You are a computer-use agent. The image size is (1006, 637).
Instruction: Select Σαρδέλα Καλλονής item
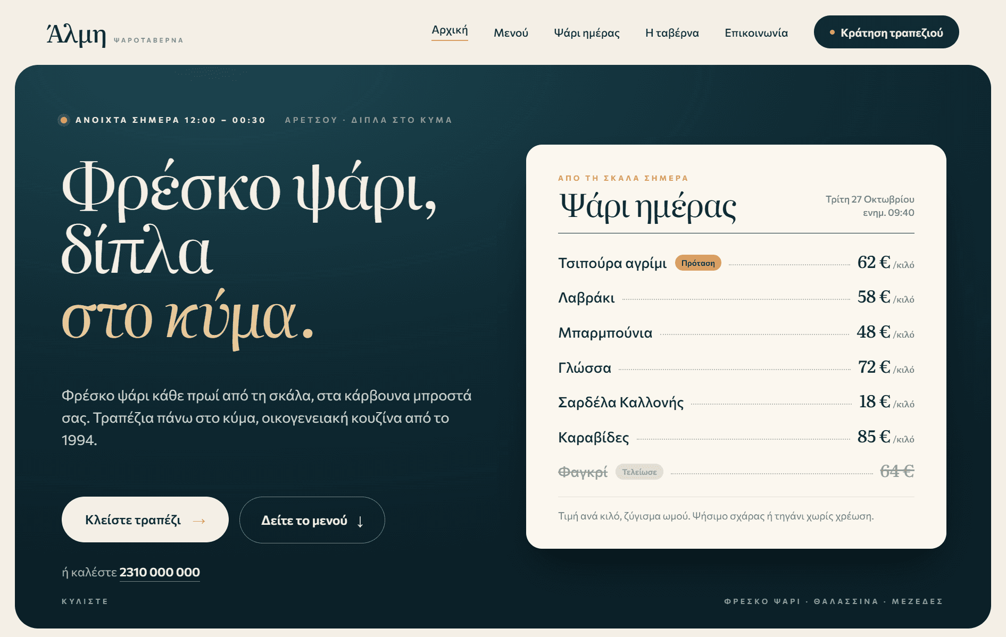(x=736, y=403)
